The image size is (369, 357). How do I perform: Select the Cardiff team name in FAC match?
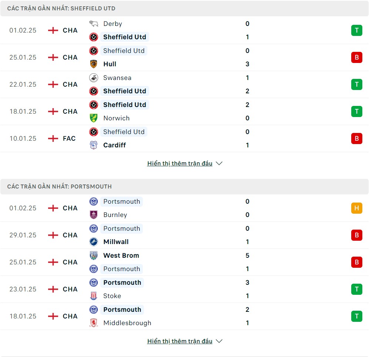pos(115,145)
